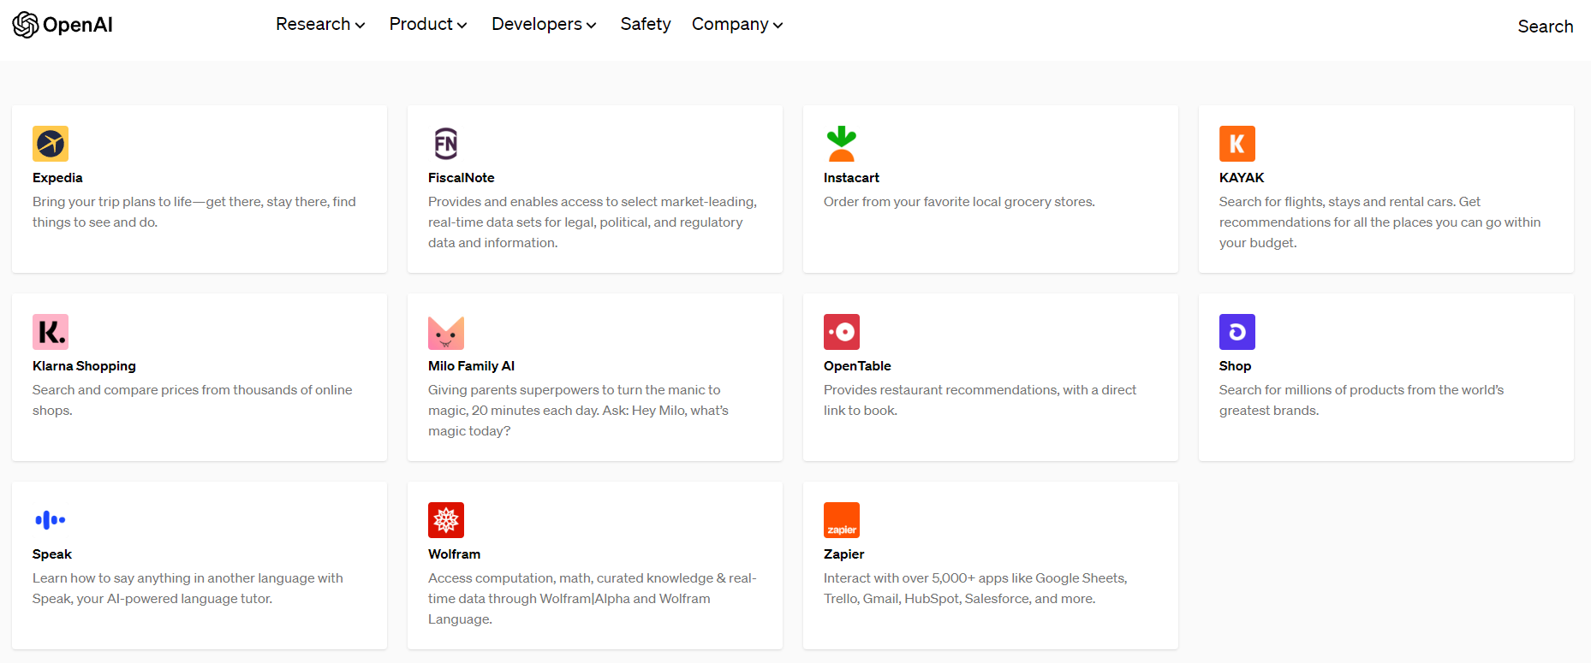This screenshot has height=663, width=1591.
Task: Click the Instacart carrot icon
Action: [842, 144]
